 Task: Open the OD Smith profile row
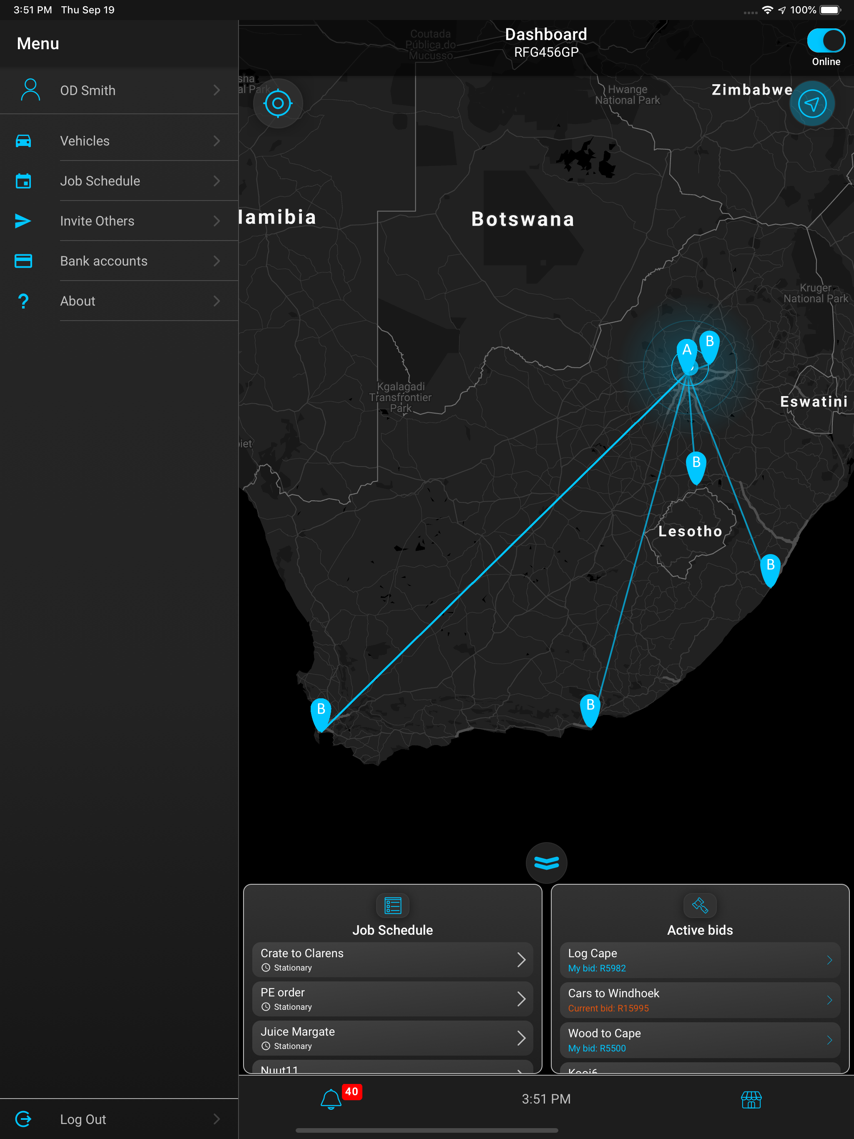click(x=119, y=90)
